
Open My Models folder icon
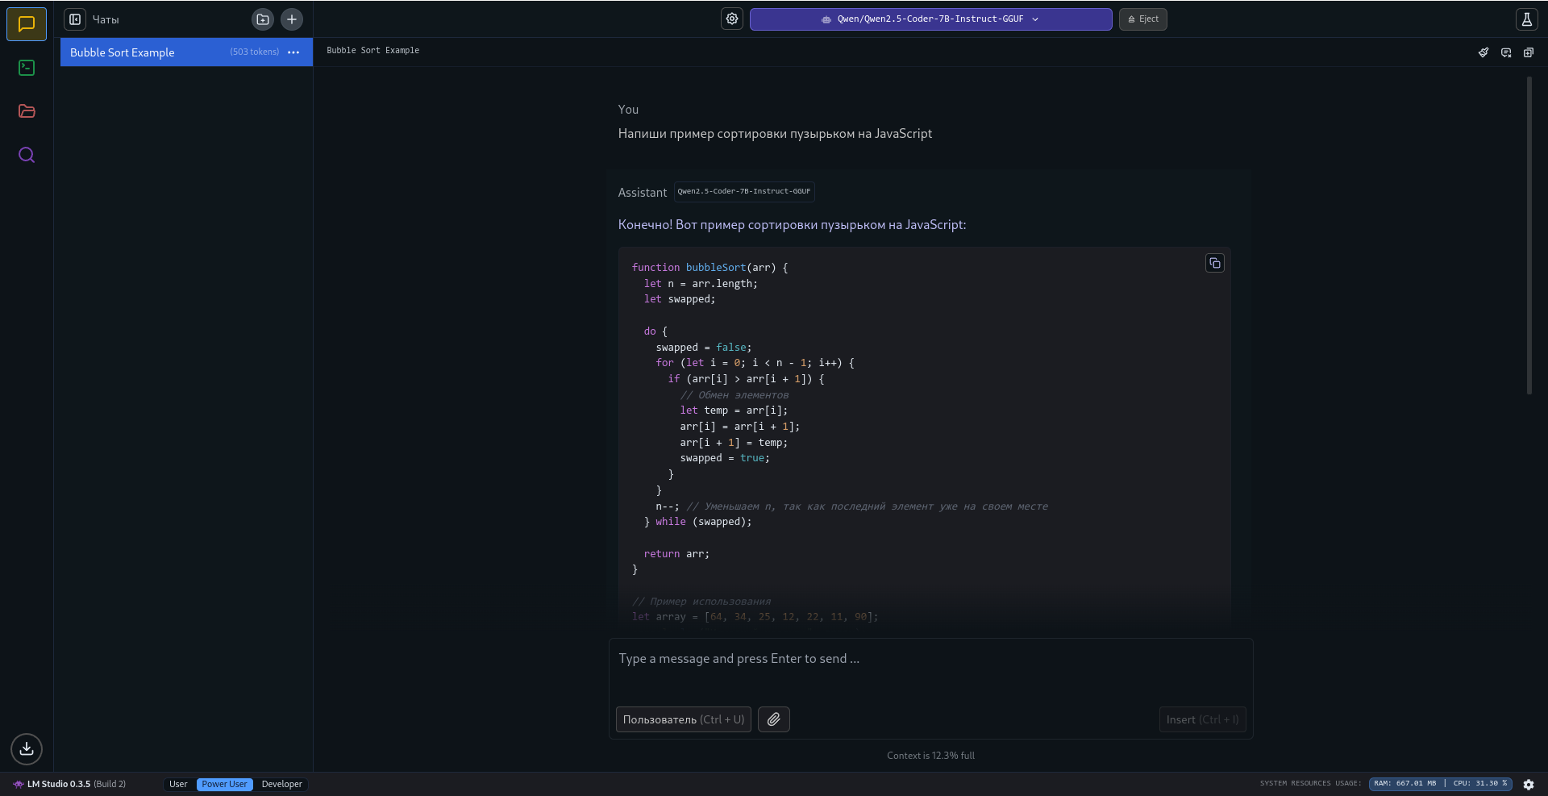tap(27, 111)
